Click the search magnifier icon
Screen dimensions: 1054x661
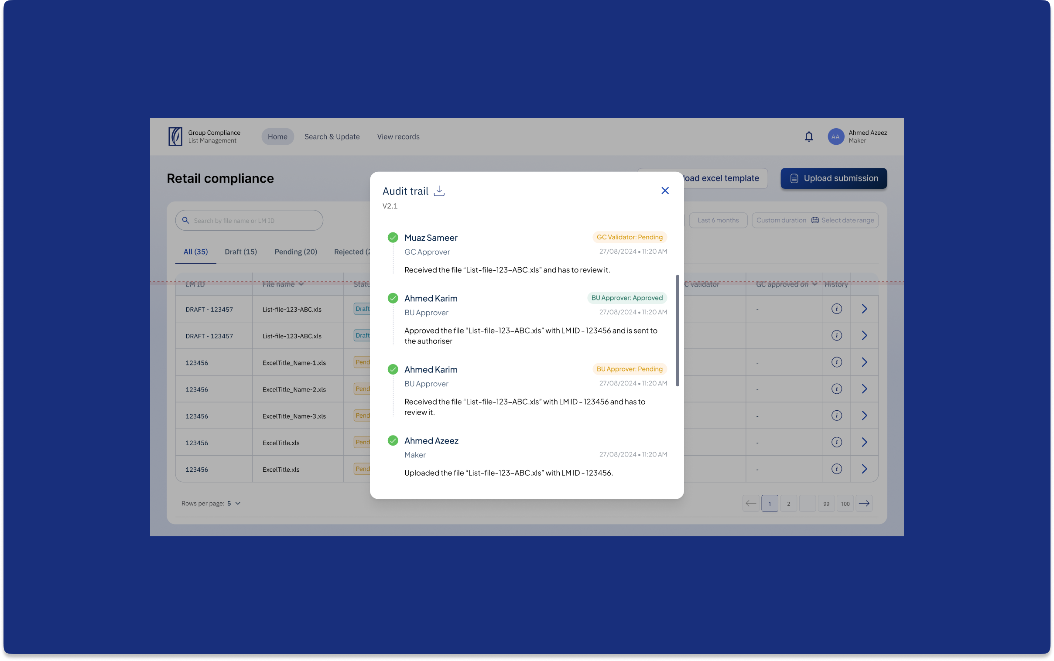[x=185, y=220]
